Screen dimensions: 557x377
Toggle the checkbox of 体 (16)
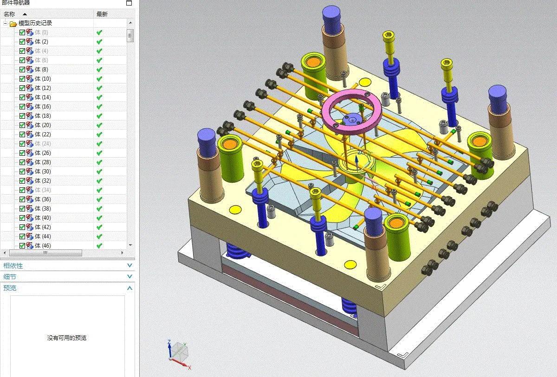[21, 107]
